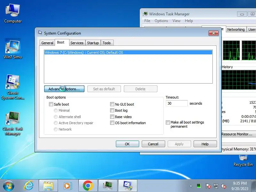Select the Network safe boot radio
The height and width of the screenshot is (192, 256).
pyautogui.click(x=56, y=129)
